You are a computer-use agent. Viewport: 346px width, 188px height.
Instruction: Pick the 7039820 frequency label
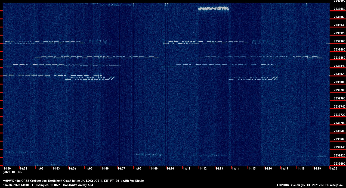[x=339, y=74]
